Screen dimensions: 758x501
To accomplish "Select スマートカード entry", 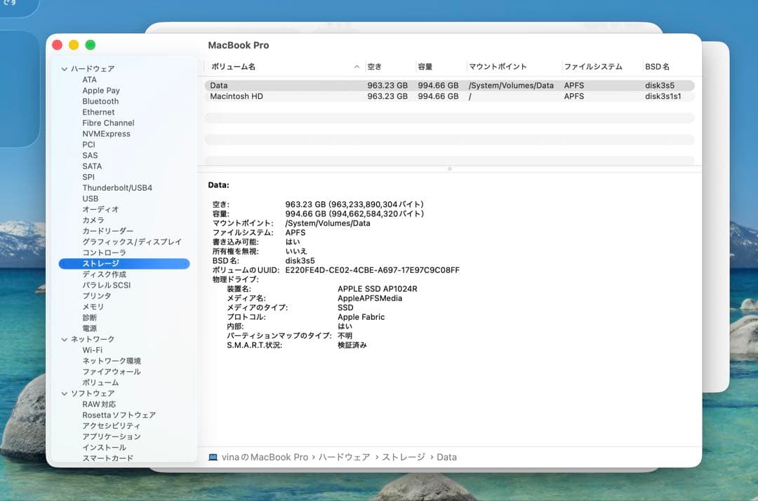I will coord(108,458).
